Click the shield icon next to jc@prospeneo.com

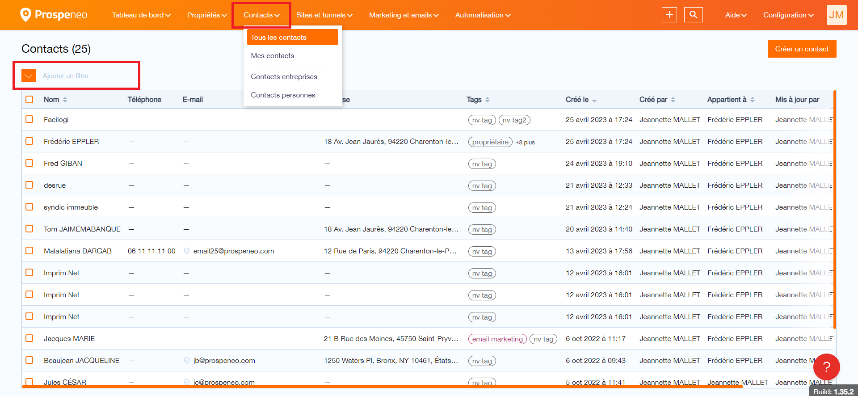click(x=187, y=382)
